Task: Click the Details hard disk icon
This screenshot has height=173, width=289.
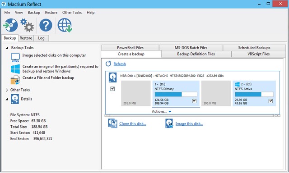Action: (15, 99)
